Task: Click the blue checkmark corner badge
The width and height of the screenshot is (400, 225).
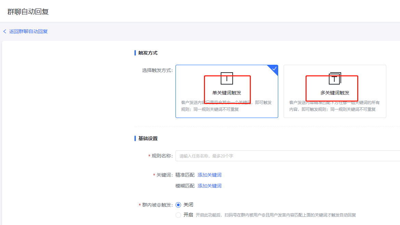Action: 274,69
